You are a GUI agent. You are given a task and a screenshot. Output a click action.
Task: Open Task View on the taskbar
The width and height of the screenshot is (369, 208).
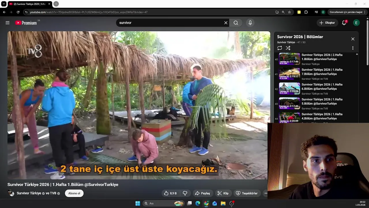(x=189, y=203)
